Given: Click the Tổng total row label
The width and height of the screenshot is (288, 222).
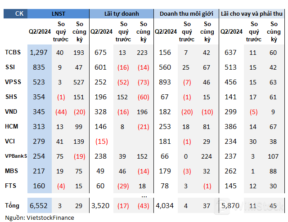Looking at the screenshot, I should [12, 205].
